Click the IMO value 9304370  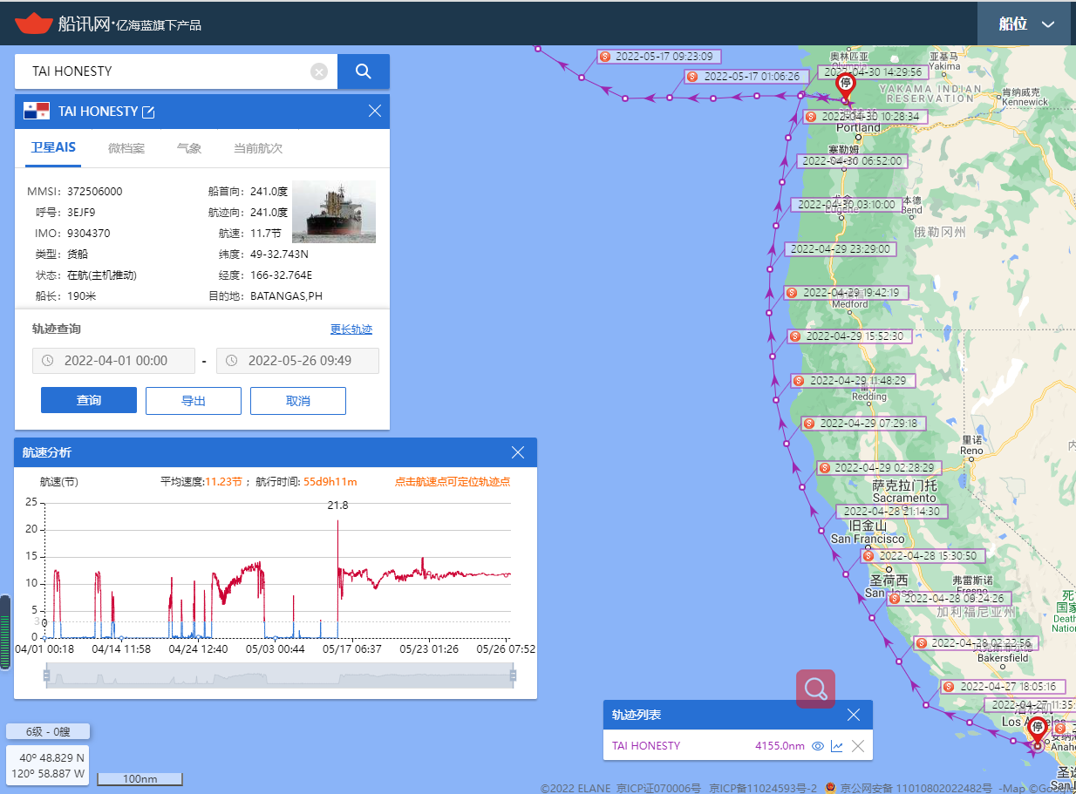click(x=89, y=234)
